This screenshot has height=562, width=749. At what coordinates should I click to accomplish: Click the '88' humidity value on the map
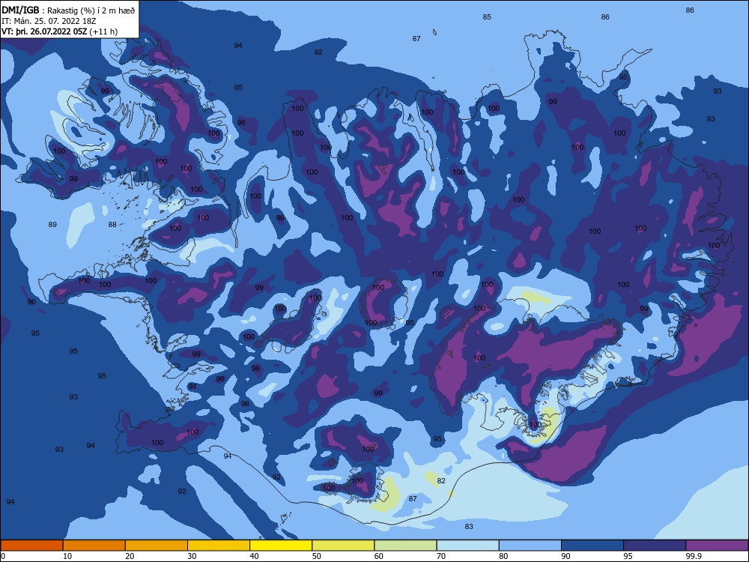(x=112, y=225)
